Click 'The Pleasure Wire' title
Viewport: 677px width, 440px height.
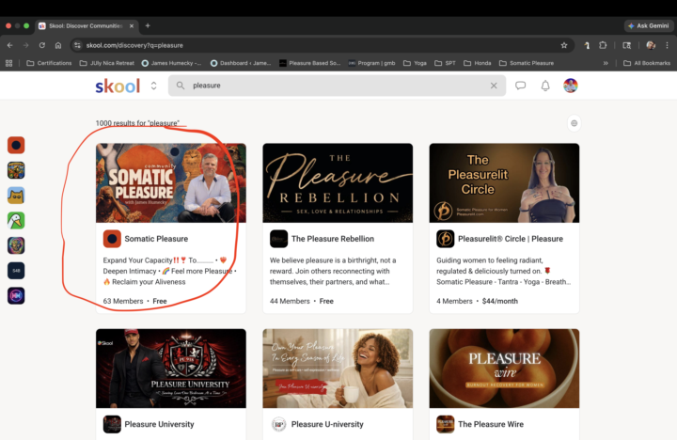491,424
